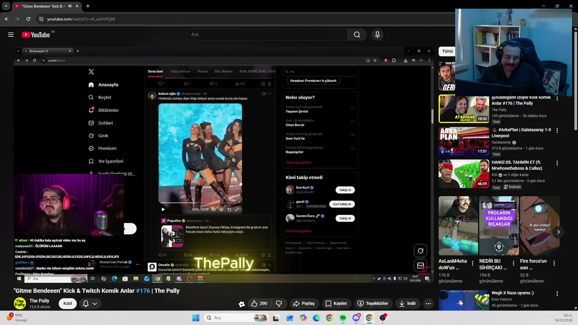Click the main video player area

click(x=224, y=165)
